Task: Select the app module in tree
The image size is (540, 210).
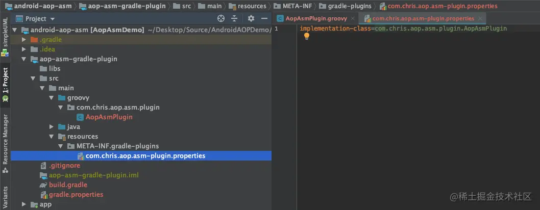Action: click(45, 204)
